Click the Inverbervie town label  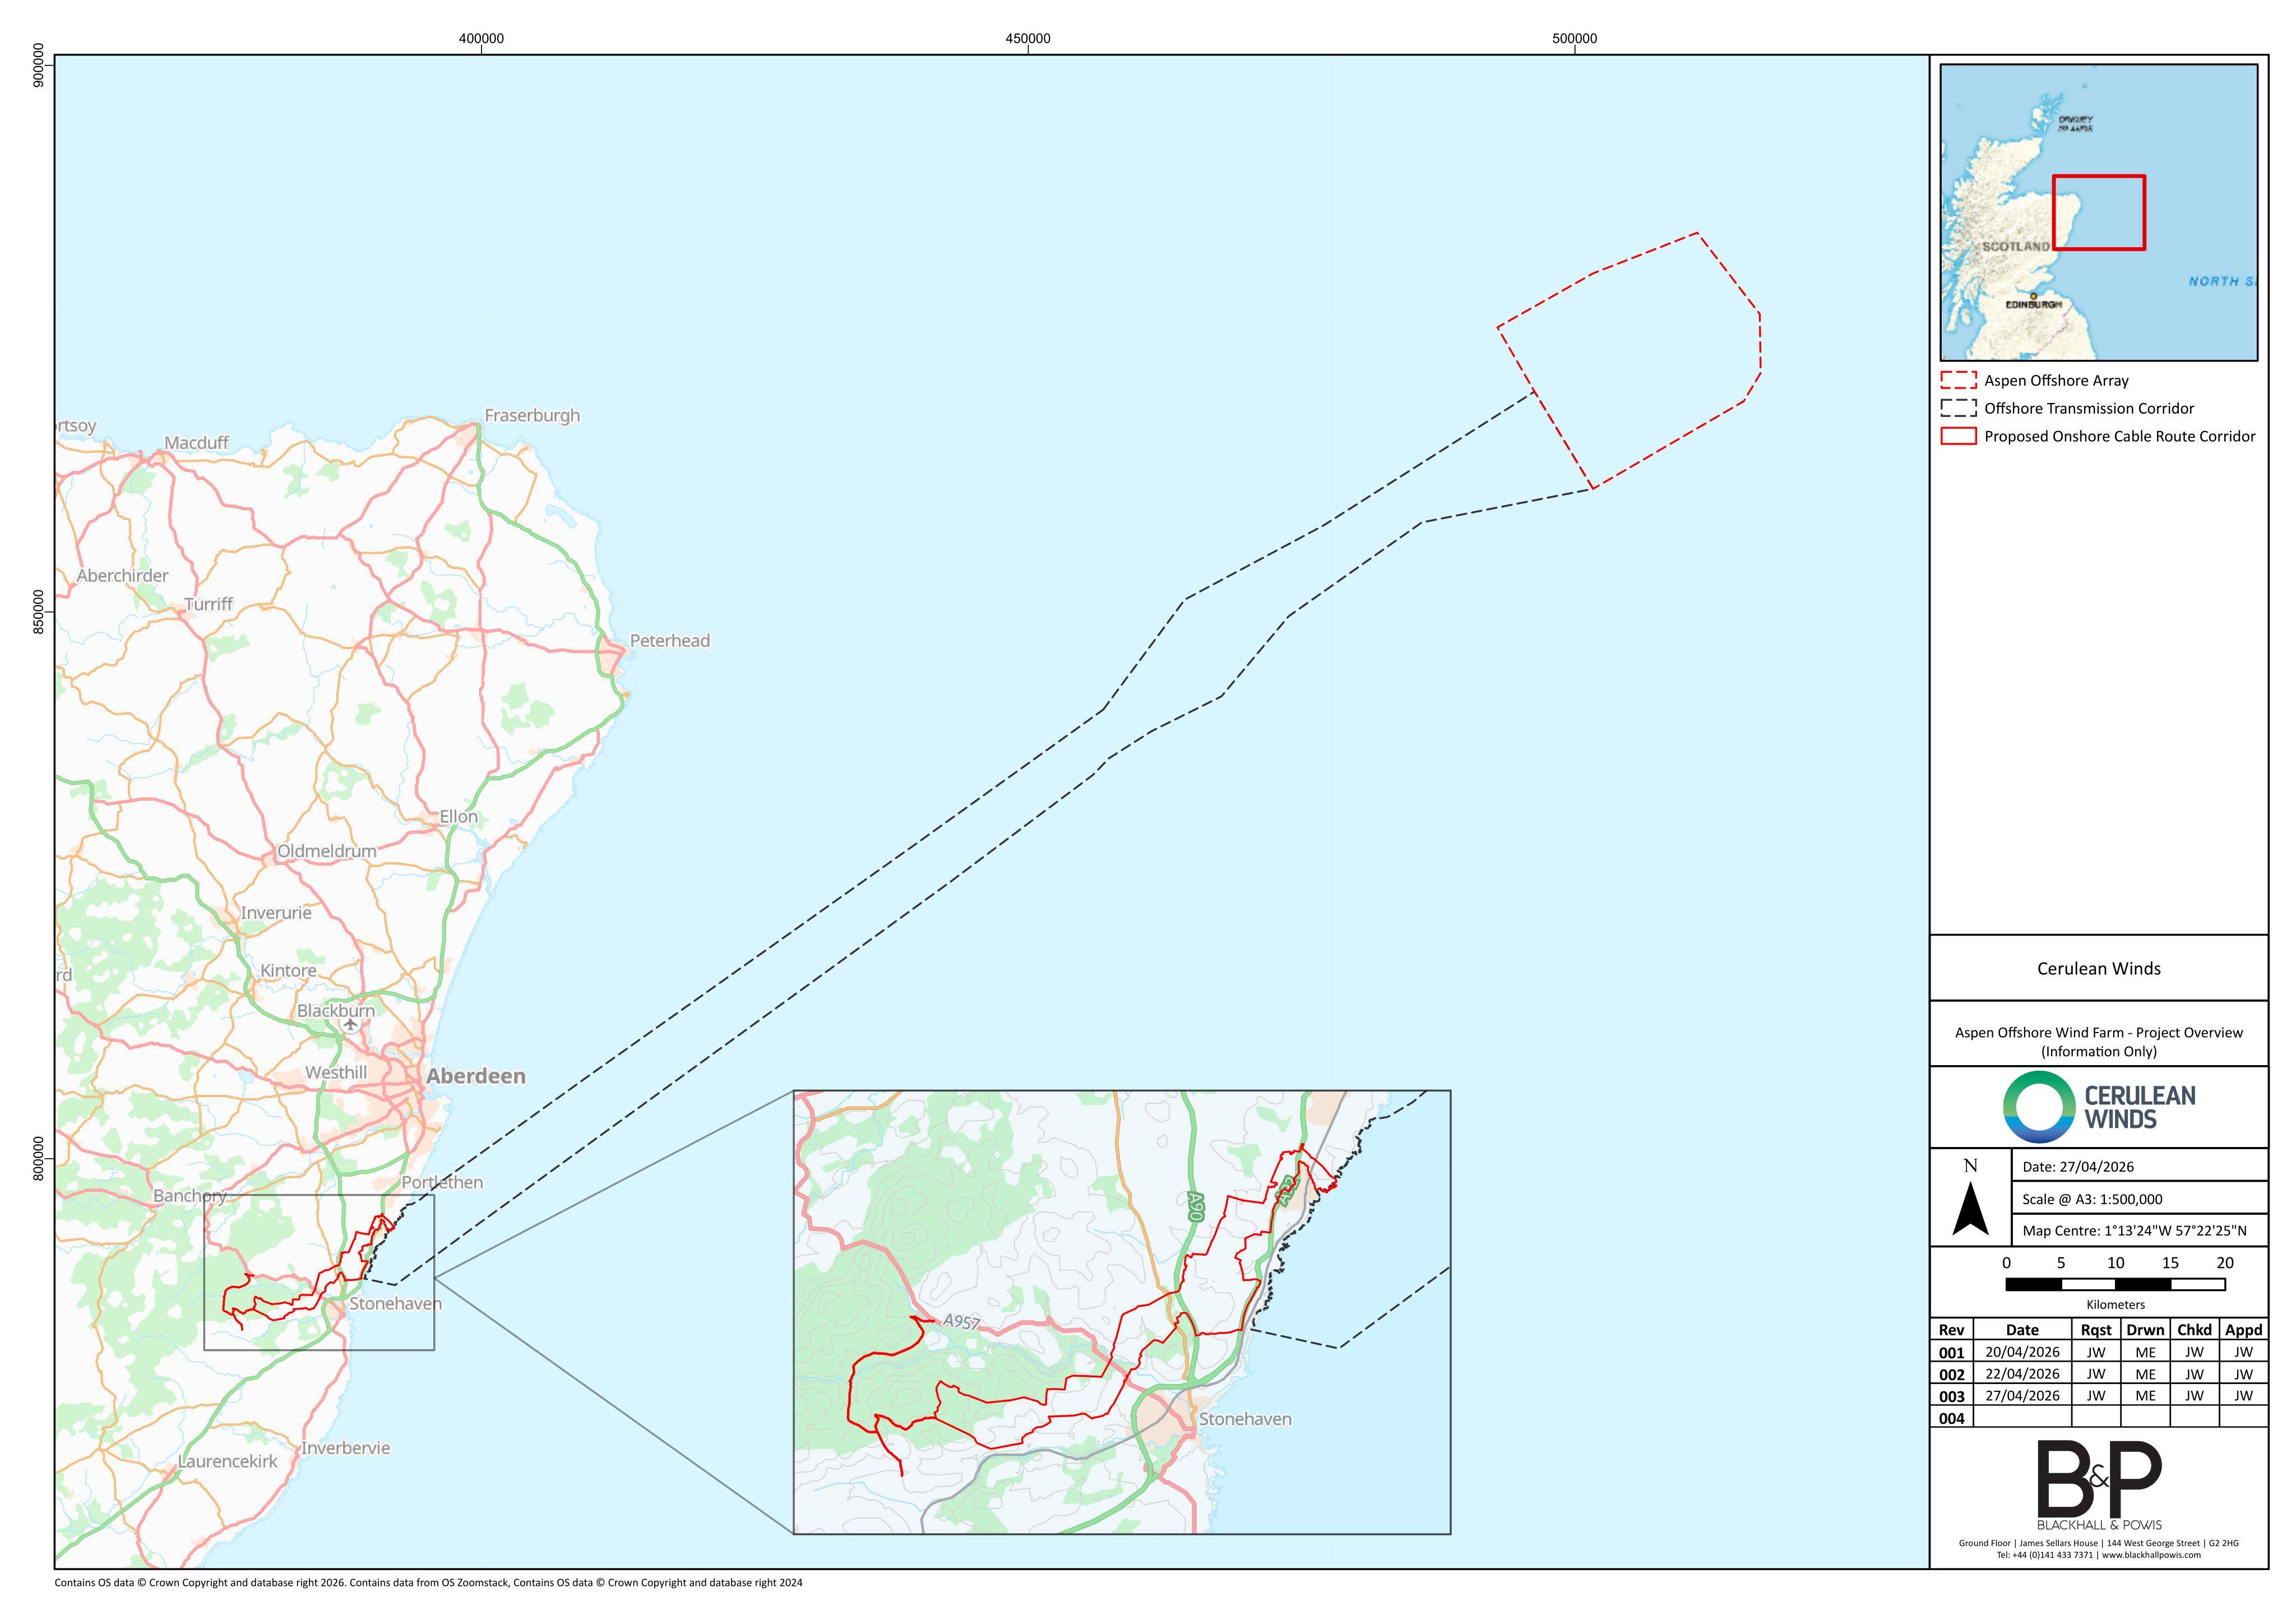346,1448
